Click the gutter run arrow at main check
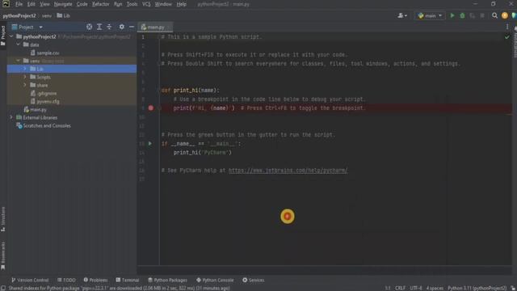The height and width of the screenshot is (291, 517). click(x=150, y=144)
